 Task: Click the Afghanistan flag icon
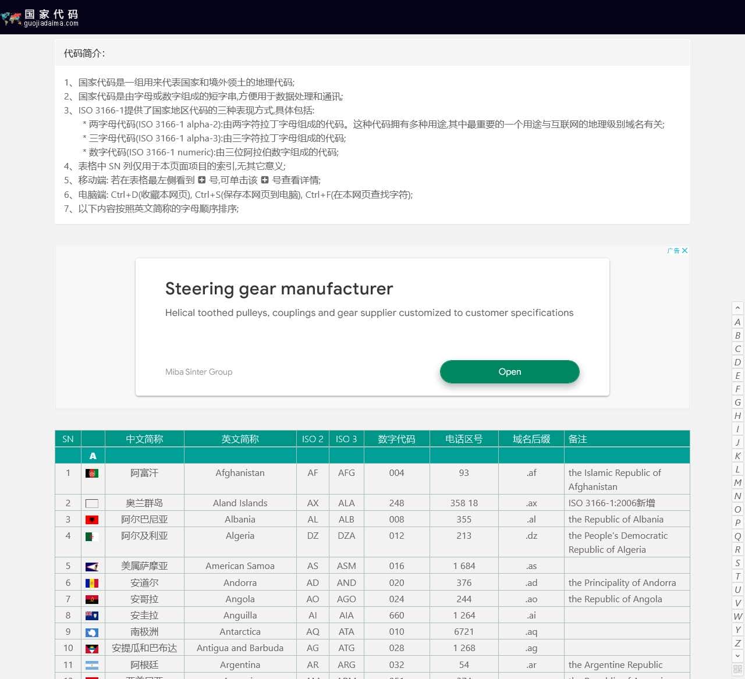[x=92, y=474]
